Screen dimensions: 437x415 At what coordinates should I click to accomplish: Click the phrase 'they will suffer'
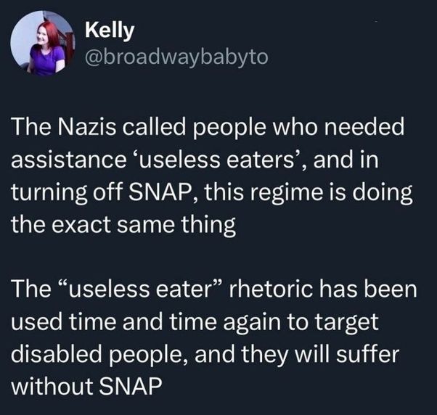tap(321, 355)
